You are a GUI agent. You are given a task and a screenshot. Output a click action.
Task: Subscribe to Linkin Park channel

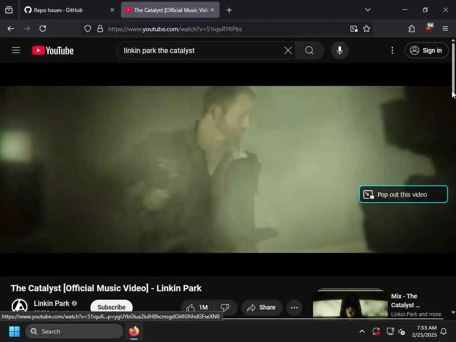tap(111, 307)
